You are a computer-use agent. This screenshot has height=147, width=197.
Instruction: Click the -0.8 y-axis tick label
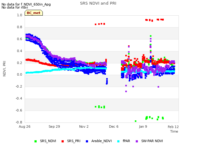point(19,122)
